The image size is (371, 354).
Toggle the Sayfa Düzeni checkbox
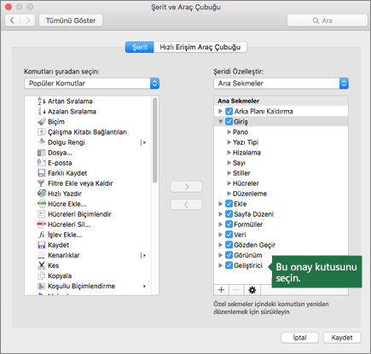click(x=229, y=214)
